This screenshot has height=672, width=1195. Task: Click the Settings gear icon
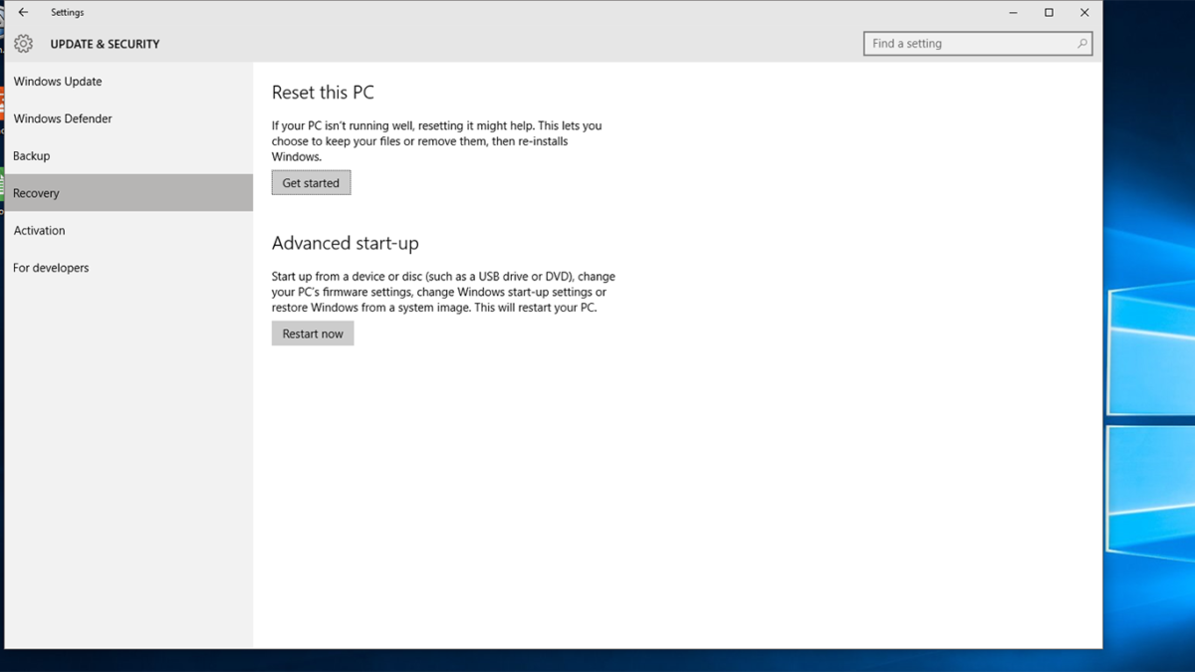click(x=22, y=43)
